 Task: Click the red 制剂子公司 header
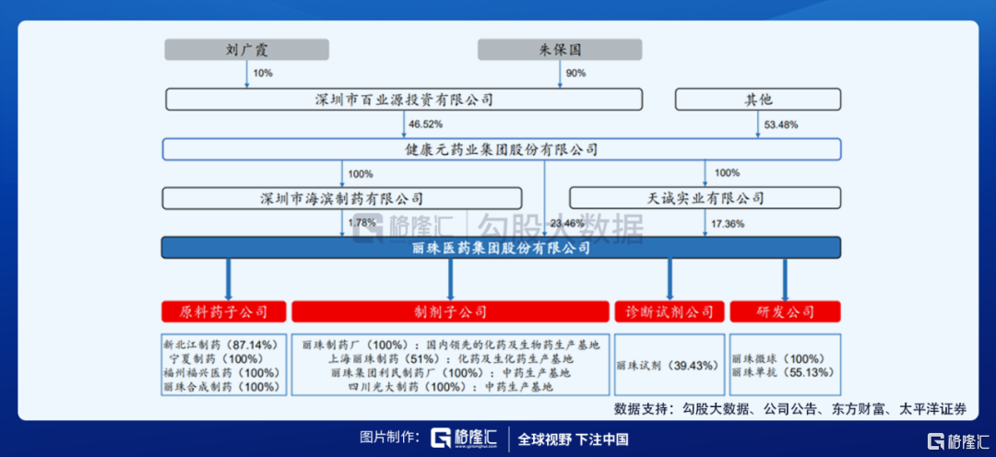450,311
